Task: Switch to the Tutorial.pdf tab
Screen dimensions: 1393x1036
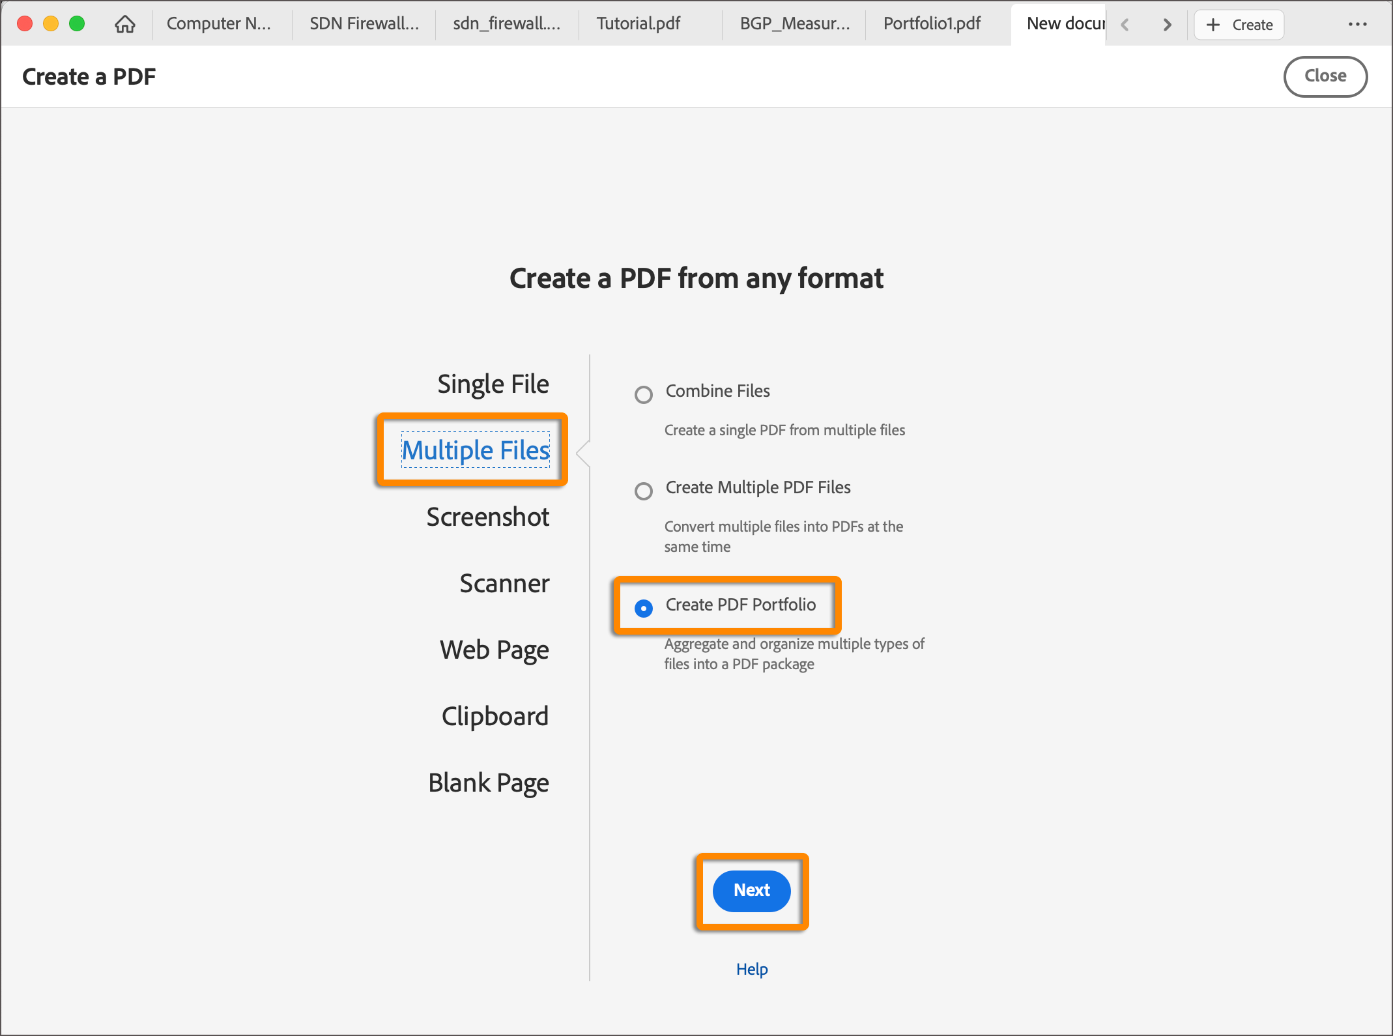Action: (x=638, y=23)
